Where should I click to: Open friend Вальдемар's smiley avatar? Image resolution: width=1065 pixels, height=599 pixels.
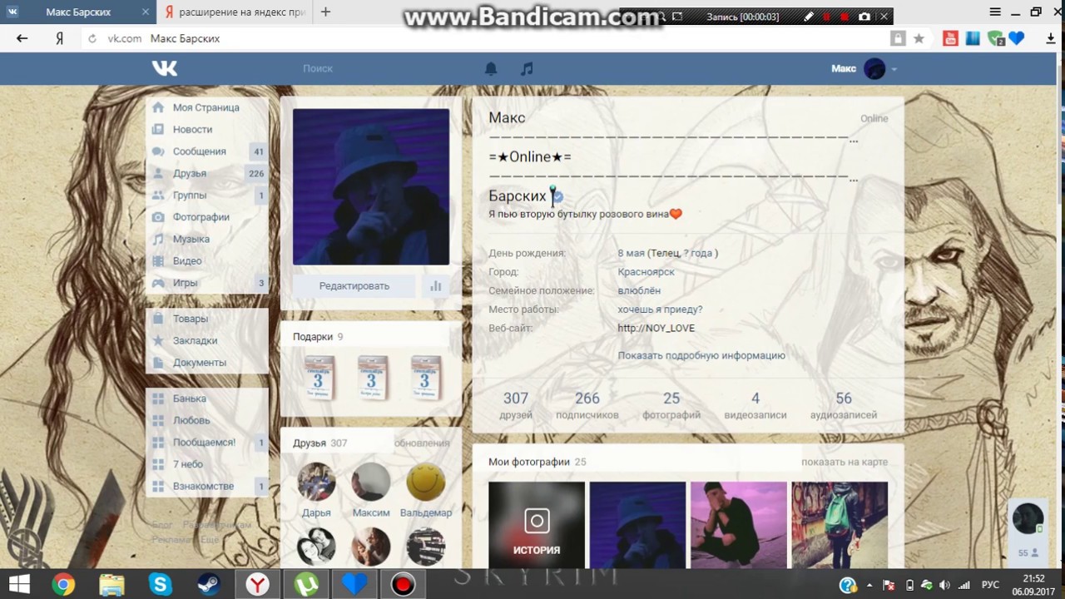tap(425, 482)
